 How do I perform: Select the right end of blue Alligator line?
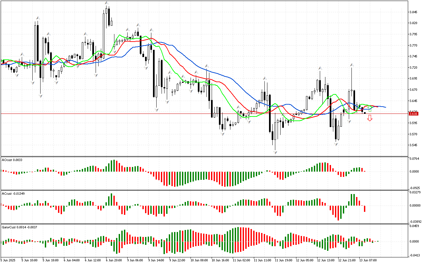pos(385,107)
